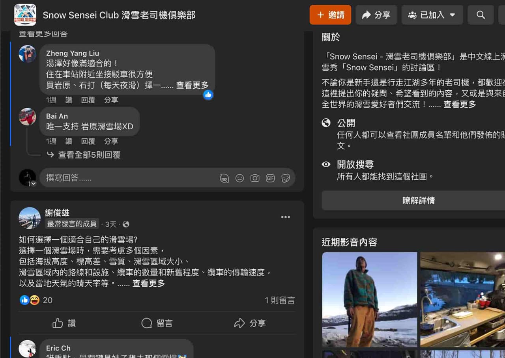Image resolution: width=505 pixels, height=358 pixels.
Task: Like Bai An's comment
Action: point(69,141)
